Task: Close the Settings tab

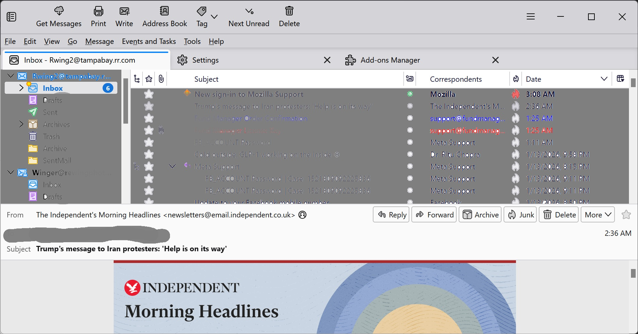Action: 327,60
